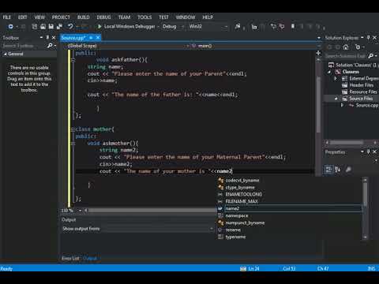Screen dimensions: 379x284
Task: Click the Undo toolbar icon
Action: [x=70, y=27]
